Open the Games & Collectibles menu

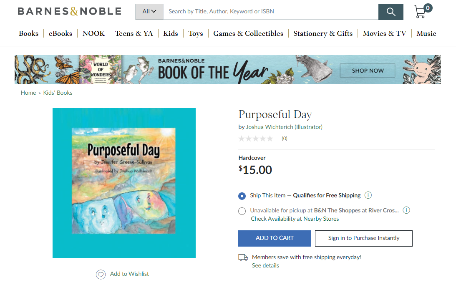click(x=248, y=33)
